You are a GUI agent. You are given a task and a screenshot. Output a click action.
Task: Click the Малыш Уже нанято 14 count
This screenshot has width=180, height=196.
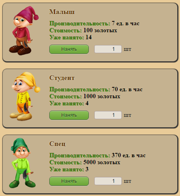point(88,37)
